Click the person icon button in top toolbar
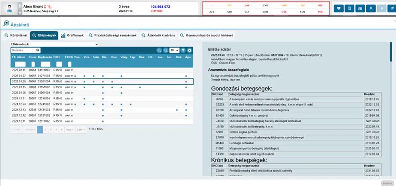Screen dimensions: 396x186 coord(371,8)
